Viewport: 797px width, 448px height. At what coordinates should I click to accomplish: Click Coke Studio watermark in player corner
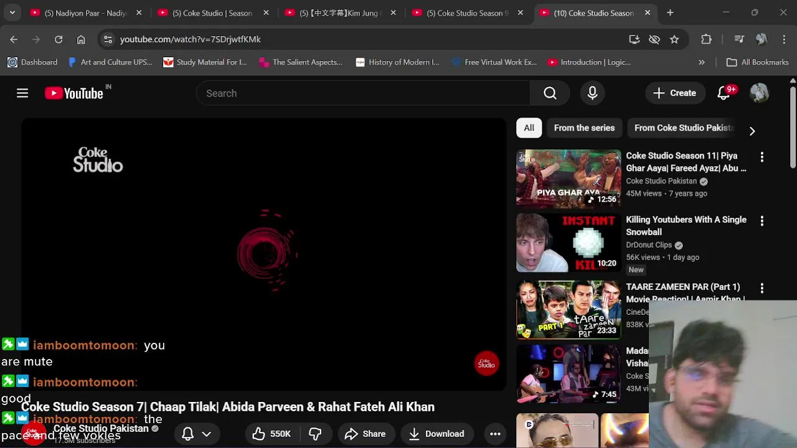point(486,364)
